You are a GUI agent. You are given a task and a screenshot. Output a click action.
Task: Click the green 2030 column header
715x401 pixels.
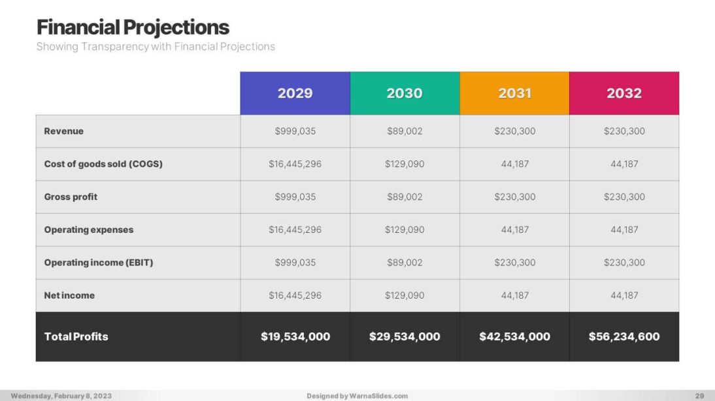[405, 93]
